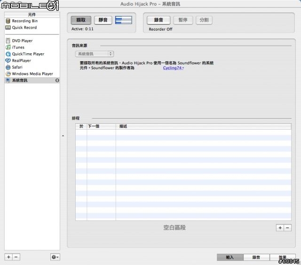Click the QuickTime Player icon

(x=8, y=54)
